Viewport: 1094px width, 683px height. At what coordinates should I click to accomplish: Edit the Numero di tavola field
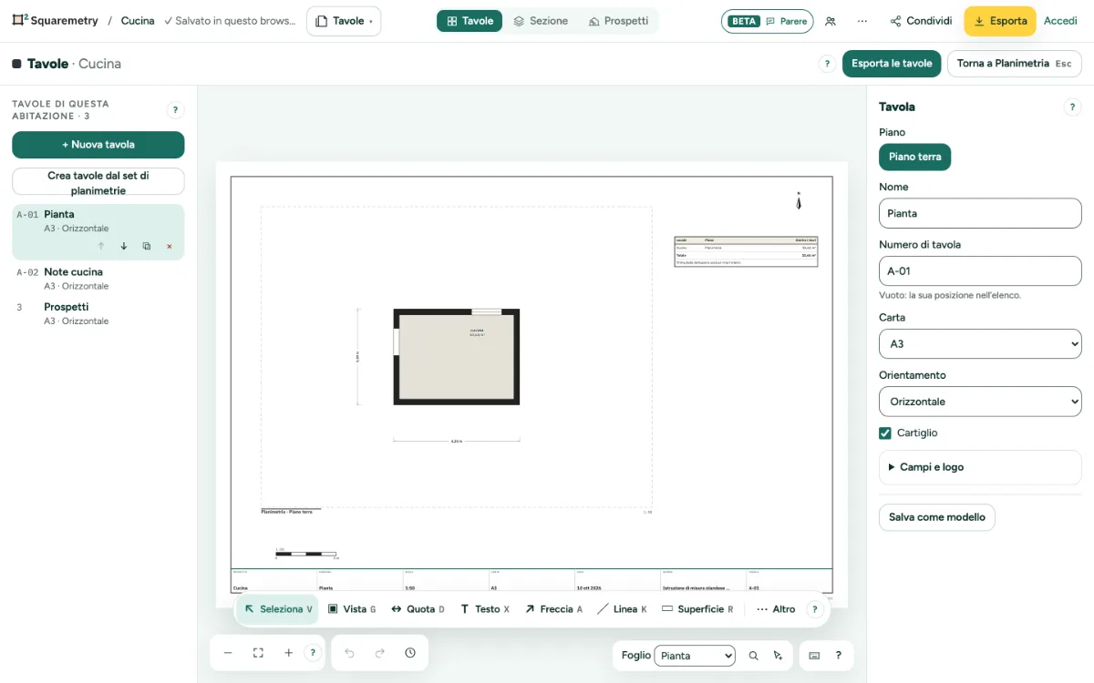click(x=980, y=271)
